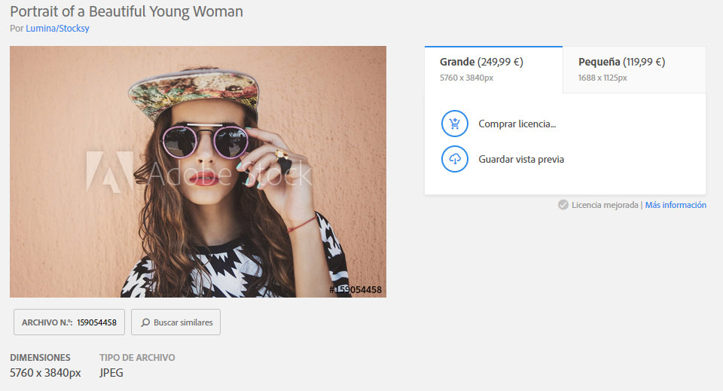Click the JPEG file type value
The width and height of the screenshot is (723, 391).
pos(111,372)
